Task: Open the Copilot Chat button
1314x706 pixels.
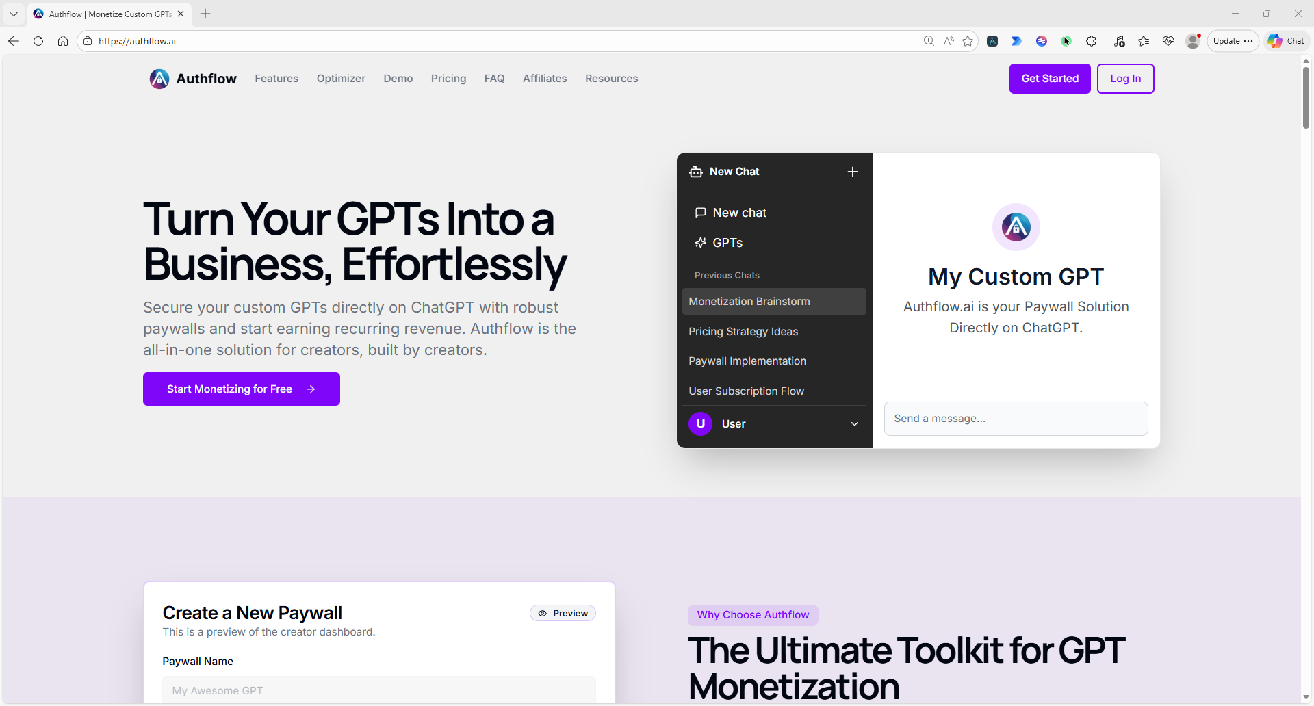Action: click(x=1287, y=41)
